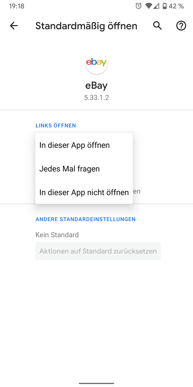Pick "In dieser App nicht öffnen"
193x387 pixels.
pos(84,192)
